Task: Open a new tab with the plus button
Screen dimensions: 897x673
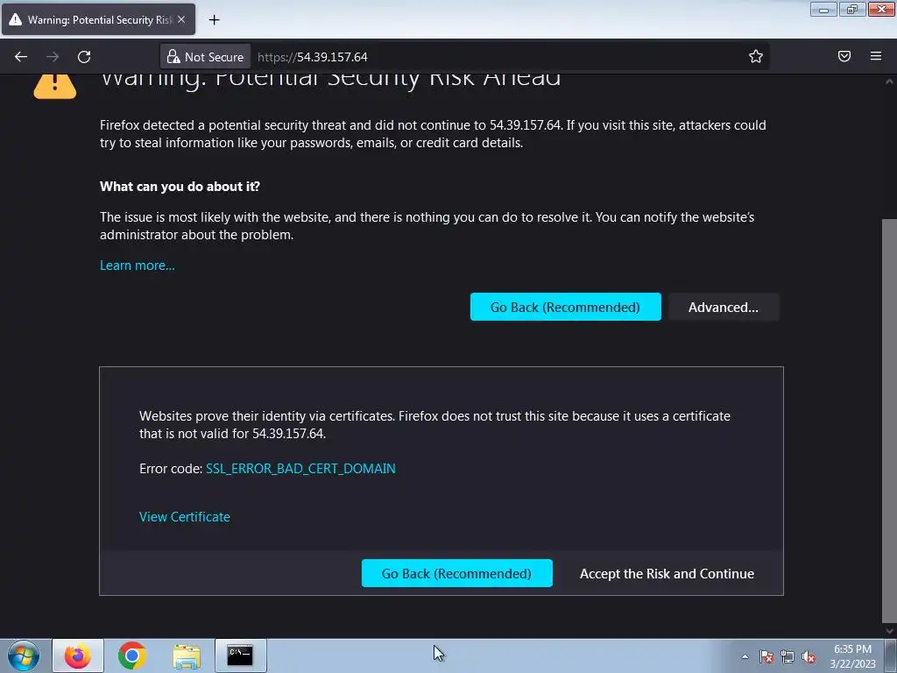Action: [x=214, y=20]
